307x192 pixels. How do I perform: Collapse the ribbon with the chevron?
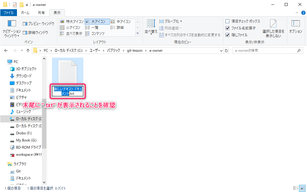[x=297, y=13]
